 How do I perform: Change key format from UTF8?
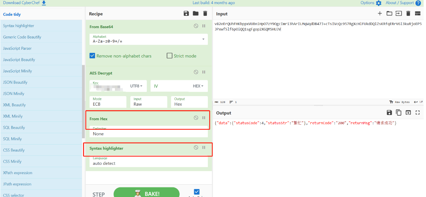click(x=136, y=86)
